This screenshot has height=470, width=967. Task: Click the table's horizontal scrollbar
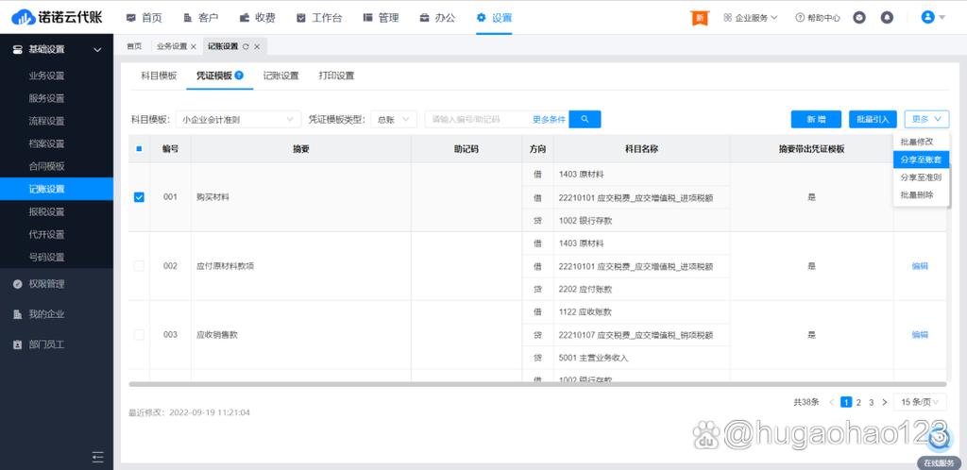(537, 384)
